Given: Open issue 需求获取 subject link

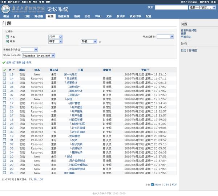Looking at the screenshot, I should click(72, 78).
